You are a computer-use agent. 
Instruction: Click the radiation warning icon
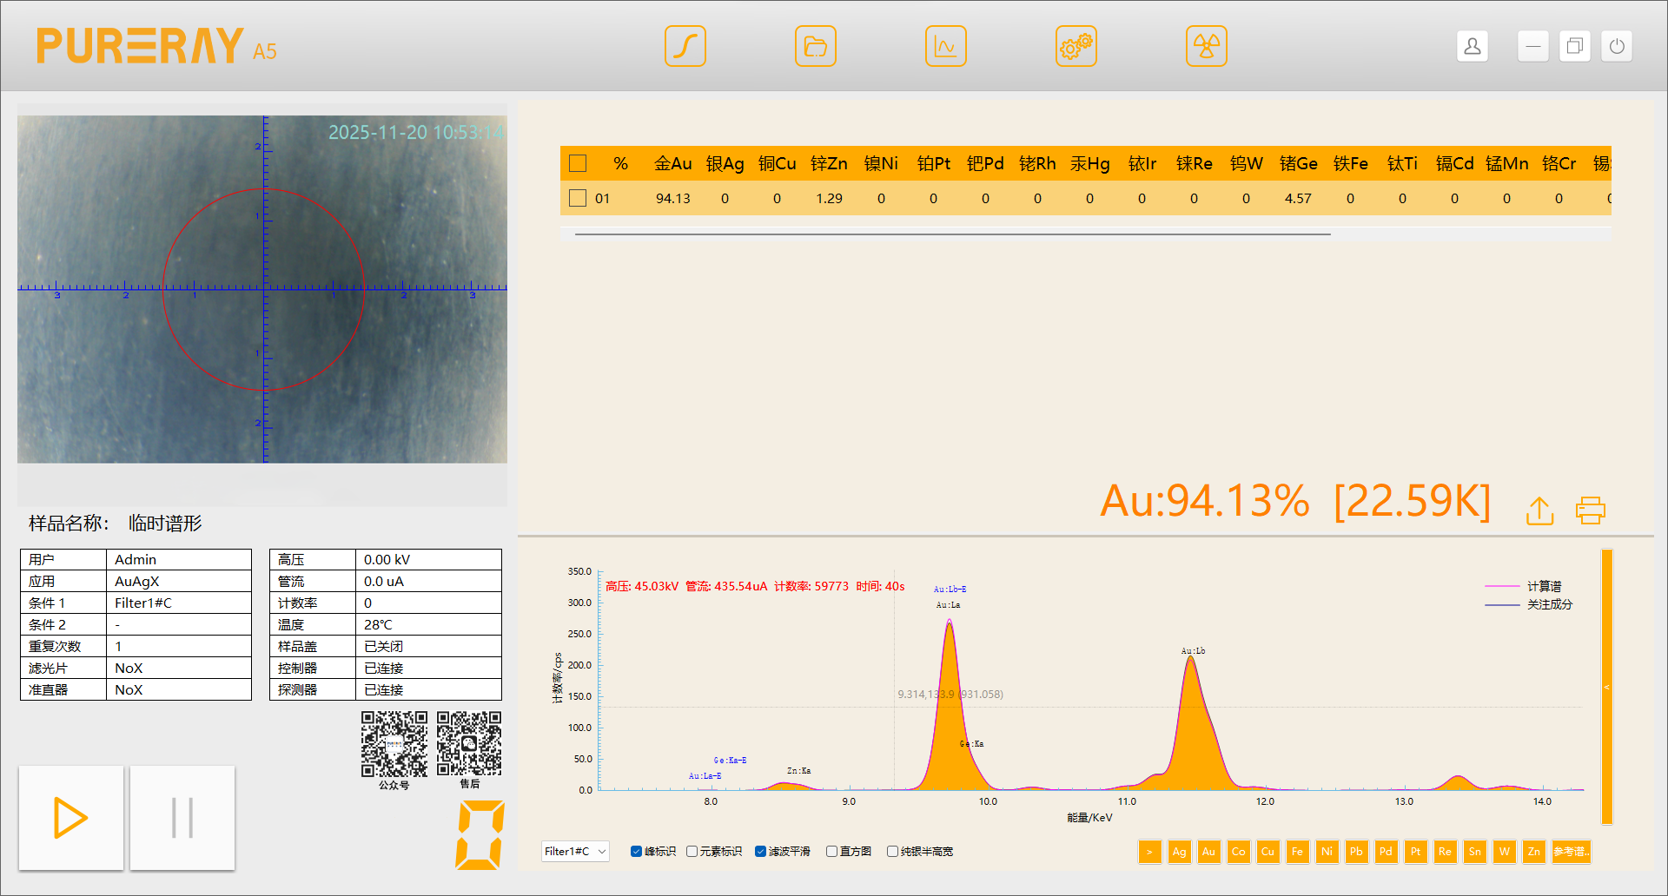(x=1206, y=46)
